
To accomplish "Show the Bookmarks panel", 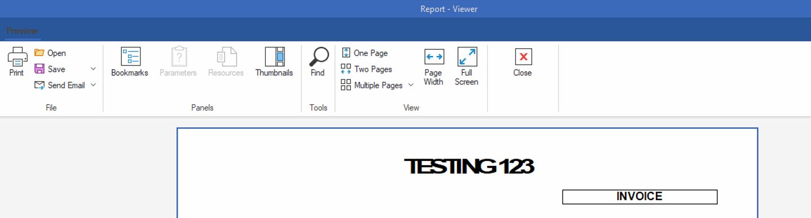I will [130, 62].
